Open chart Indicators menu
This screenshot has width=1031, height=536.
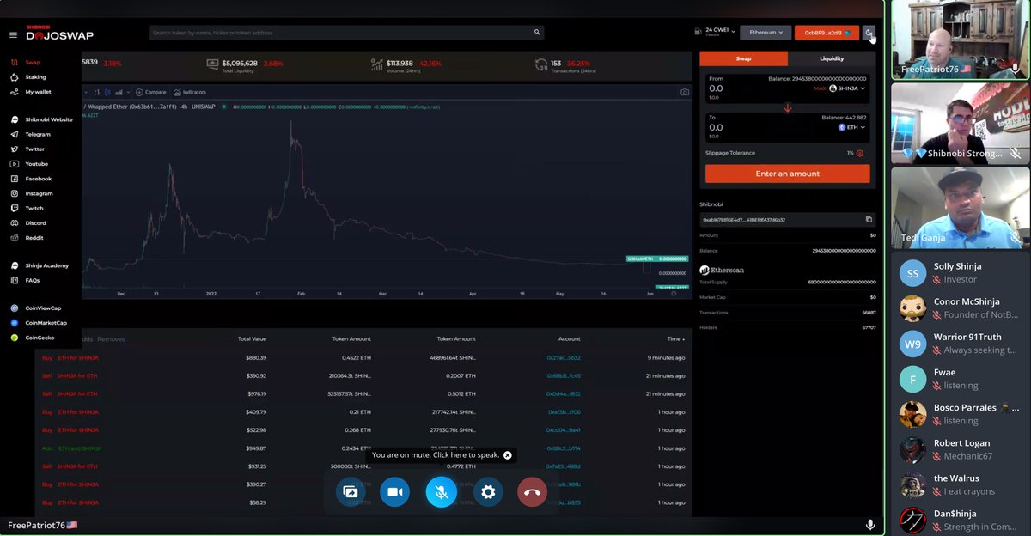click(x=189, y=92)
